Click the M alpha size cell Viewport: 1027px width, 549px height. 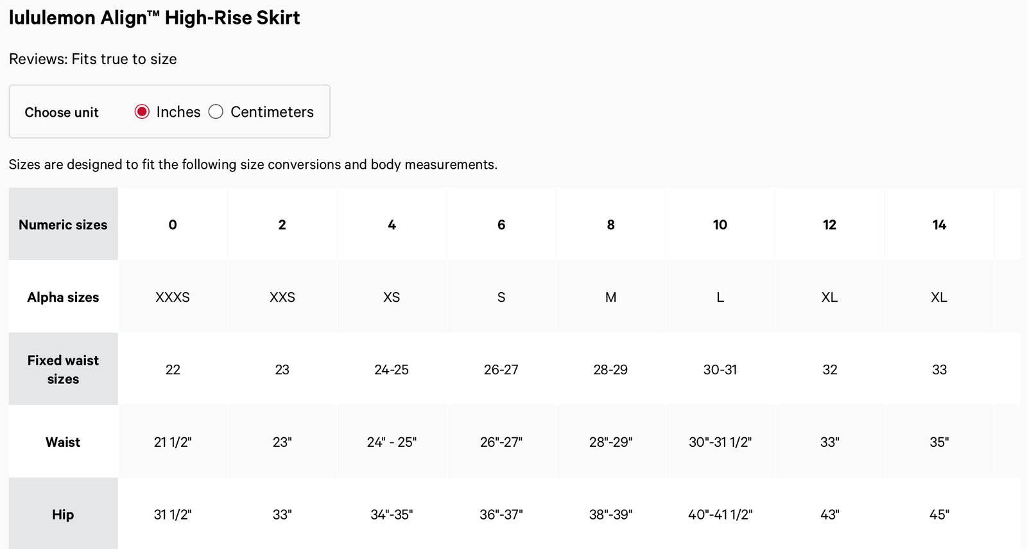pos(610,297)
